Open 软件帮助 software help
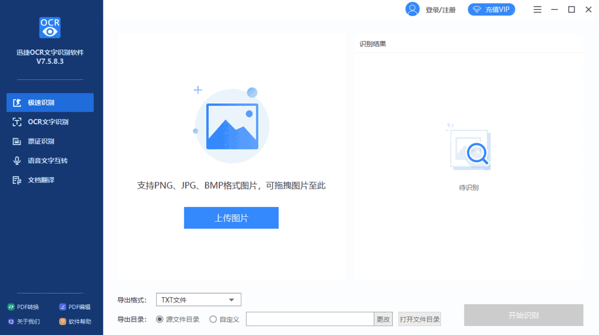Image resolution: width=599 pixels, height=335 pixels. coord(75,322)
